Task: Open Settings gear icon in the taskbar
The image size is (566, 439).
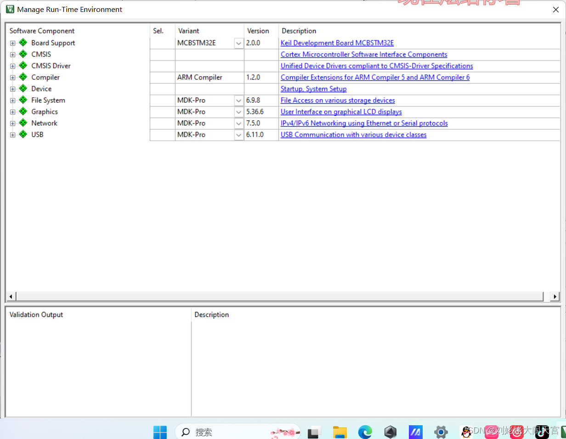Action: [x=441, y=432]
